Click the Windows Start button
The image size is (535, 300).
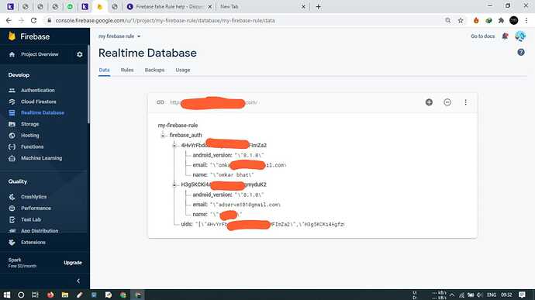(7, 295)
